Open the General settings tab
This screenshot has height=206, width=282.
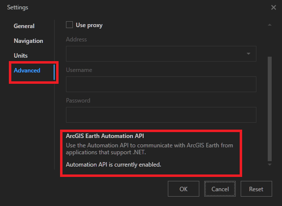[x=24, y=26]
